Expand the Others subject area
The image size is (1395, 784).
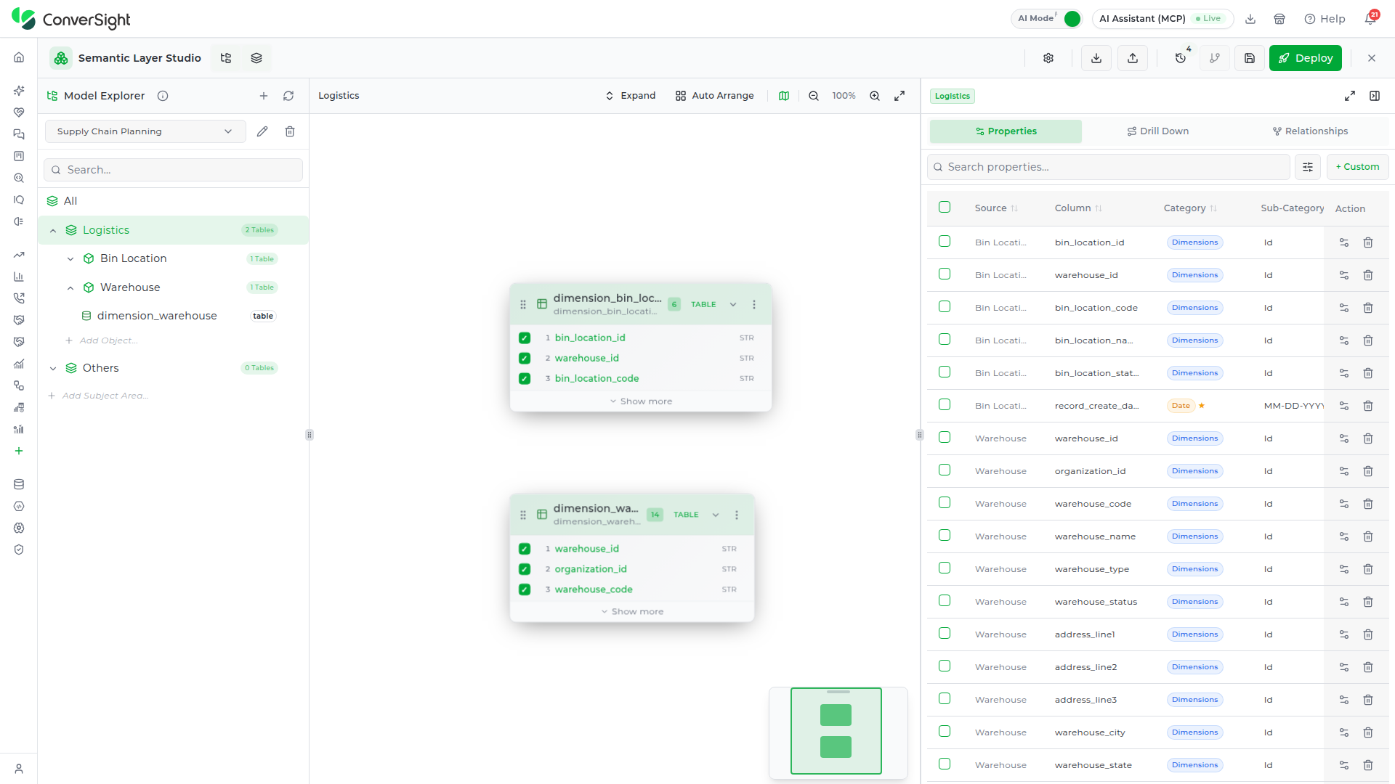coord(53,369)
